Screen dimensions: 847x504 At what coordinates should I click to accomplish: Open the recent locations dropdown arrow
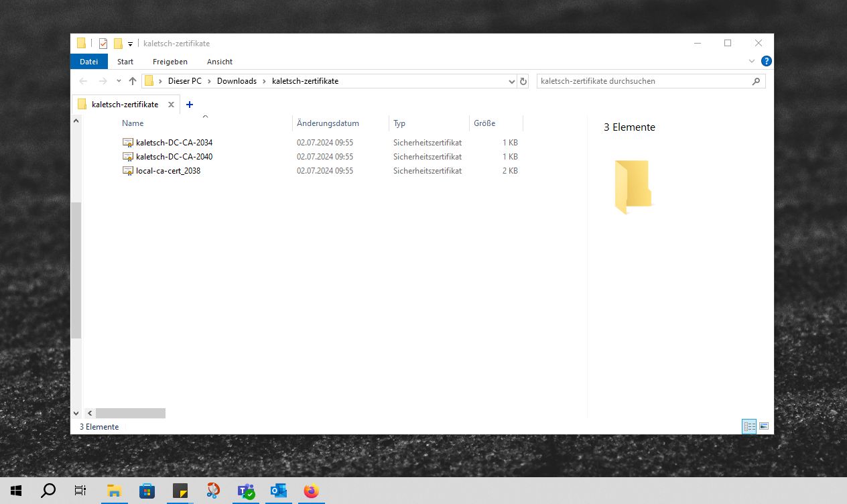(x=119, y=81)
